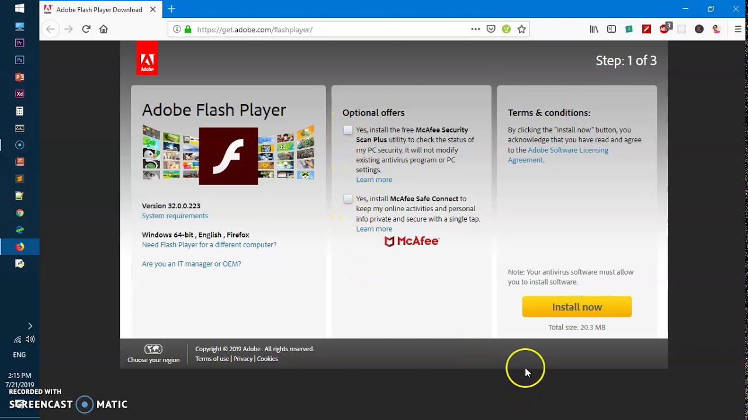Click the ENG language indicator
Viewport: 748px width, 420px height.
point(19,355)
